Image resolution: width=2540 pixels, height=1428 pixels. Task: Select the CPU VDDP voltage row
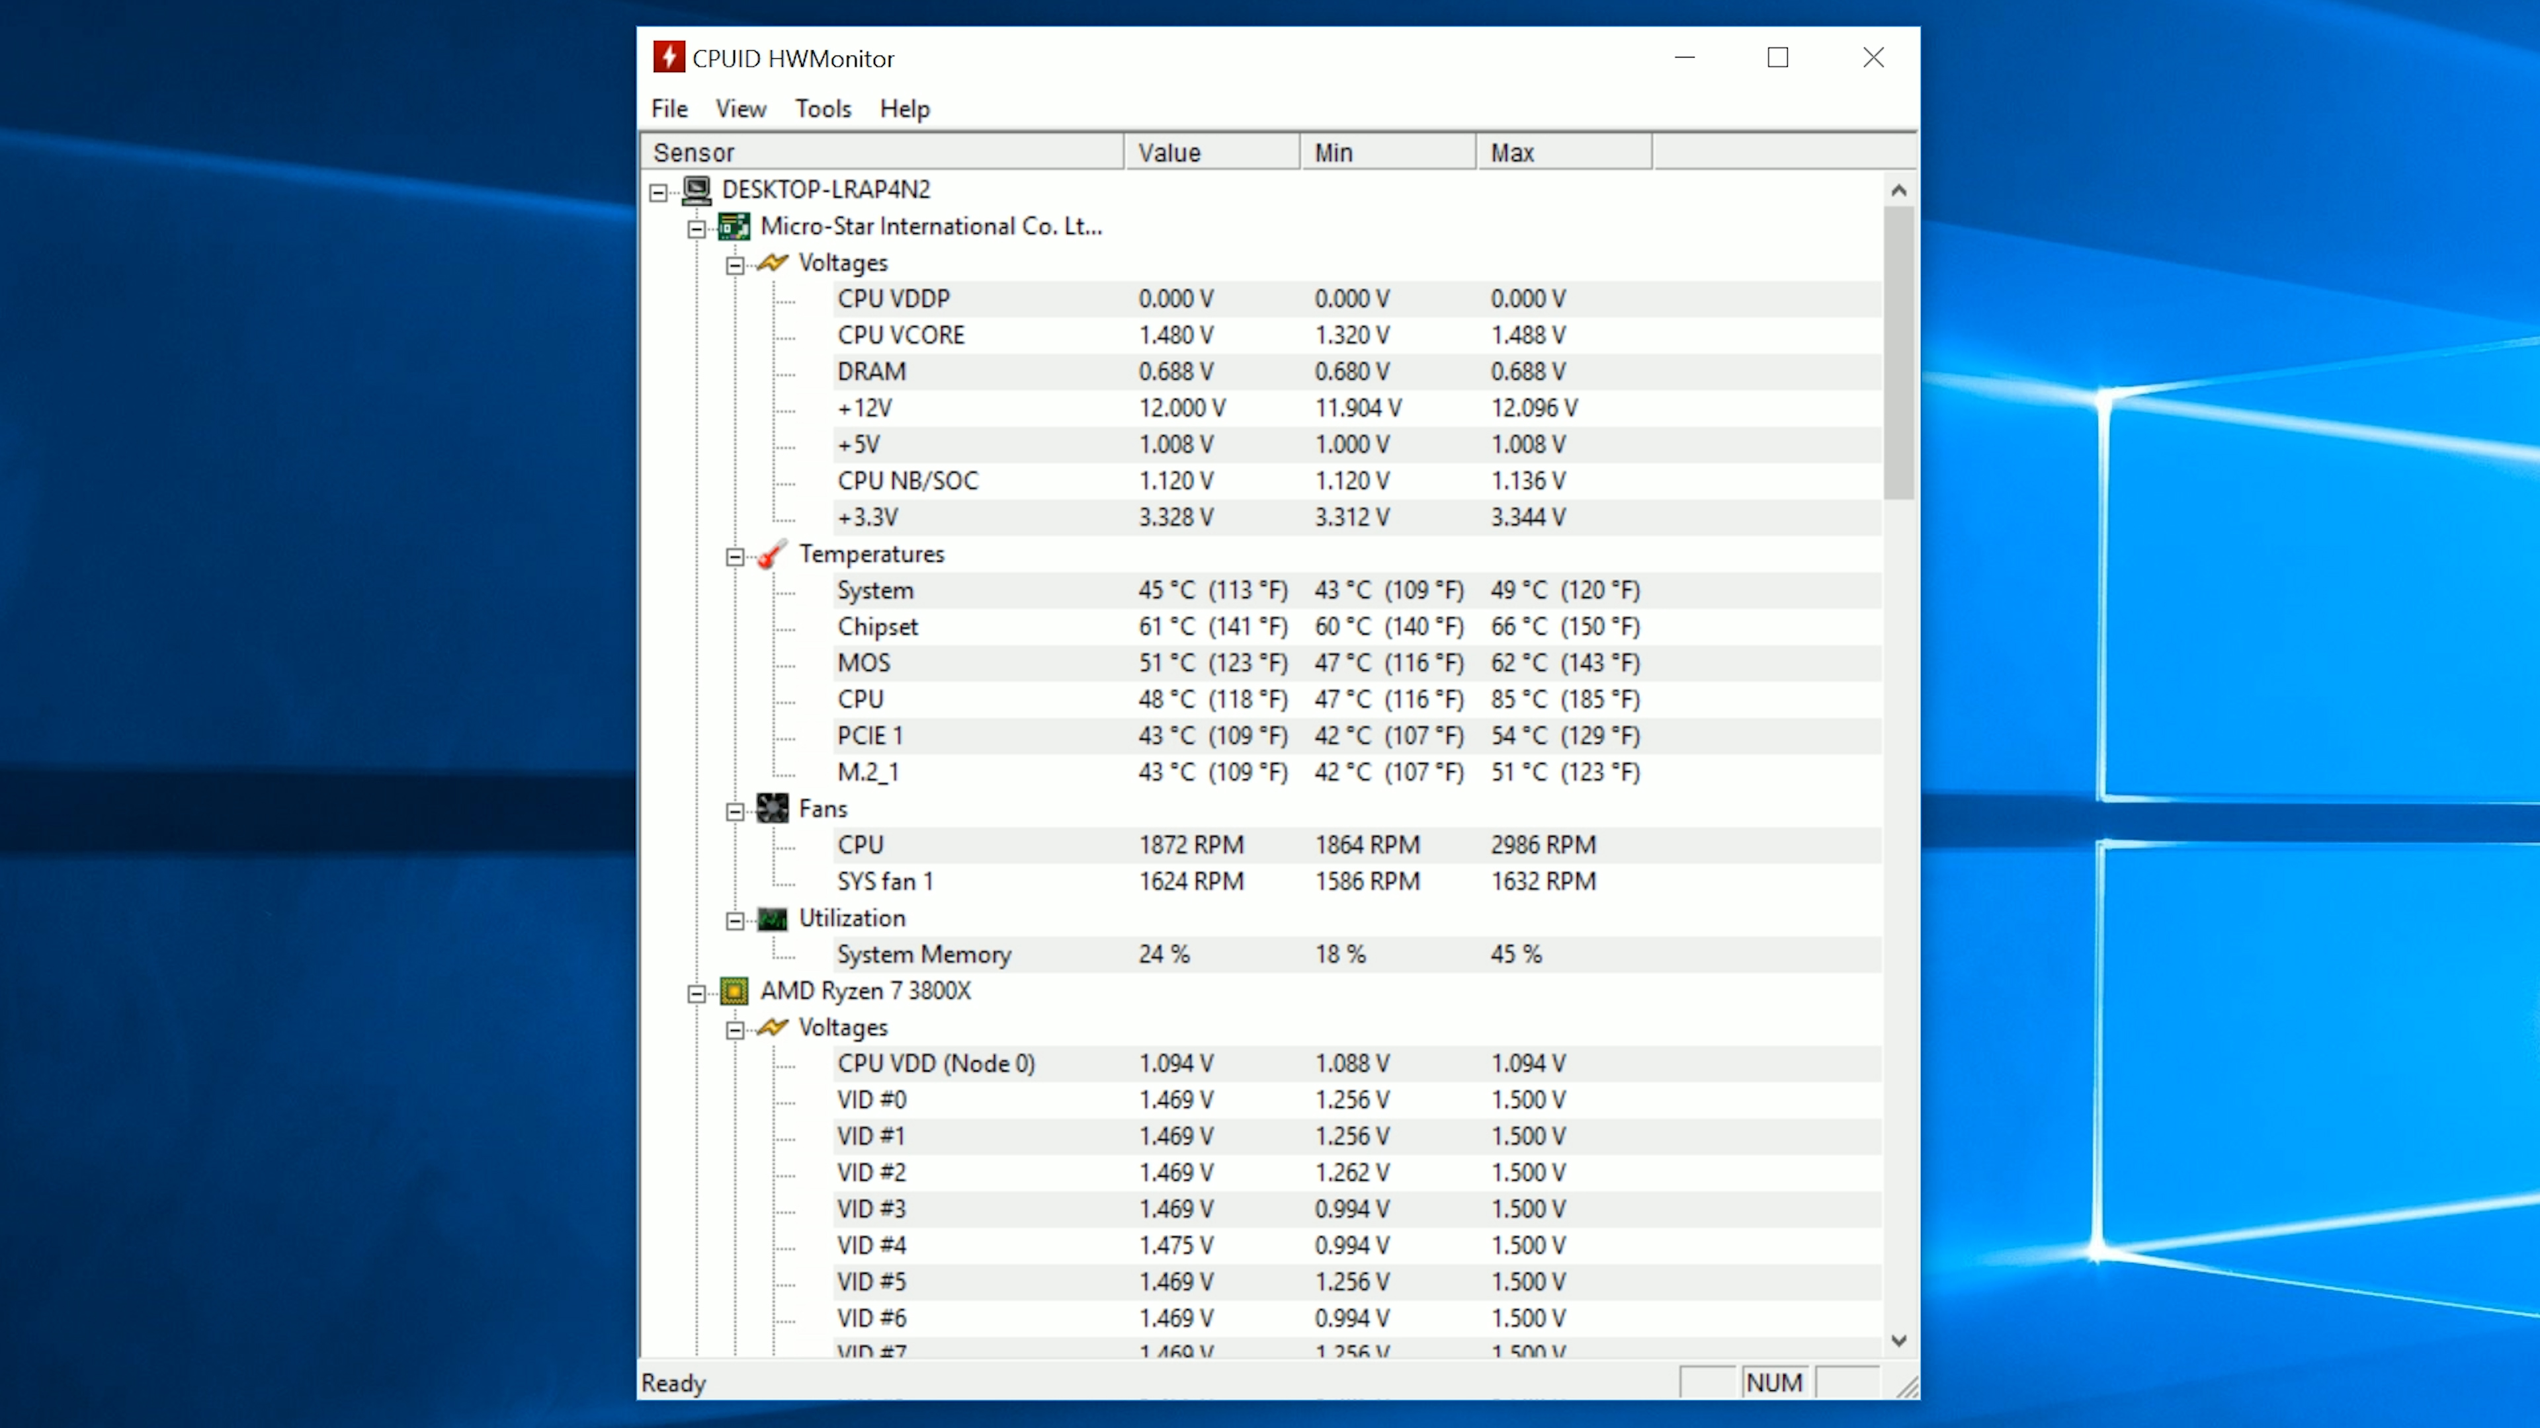1357,299
